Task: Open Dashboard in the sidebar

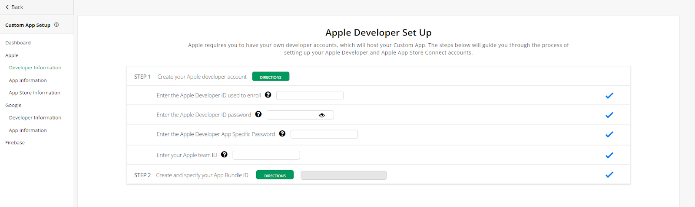Action: [x=18, y=42]
